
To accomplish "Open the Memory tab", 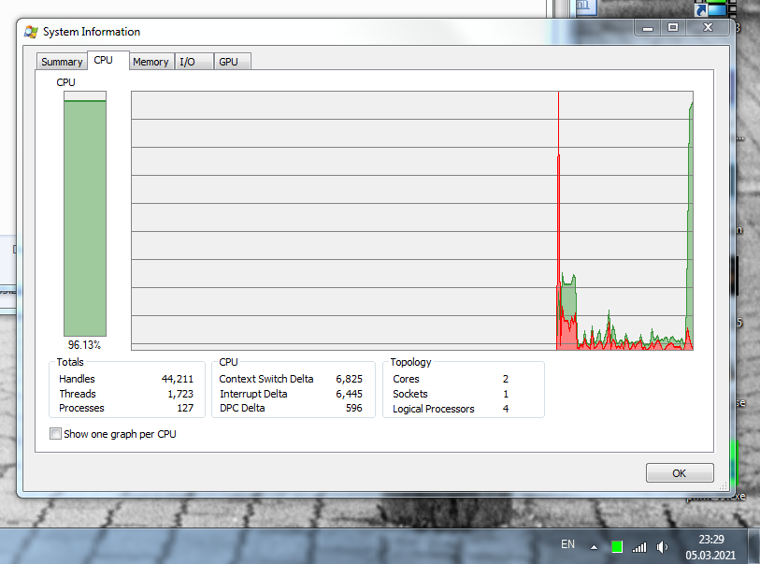I will [151, 62].
